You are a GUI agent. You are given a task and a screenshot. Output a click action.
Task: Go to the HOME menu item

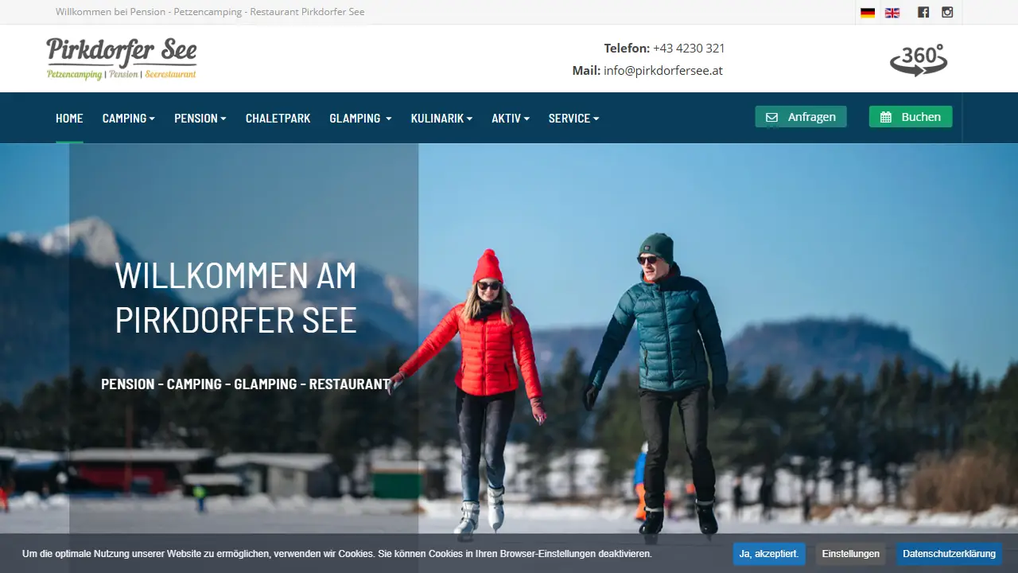click(x=69, y=119)
